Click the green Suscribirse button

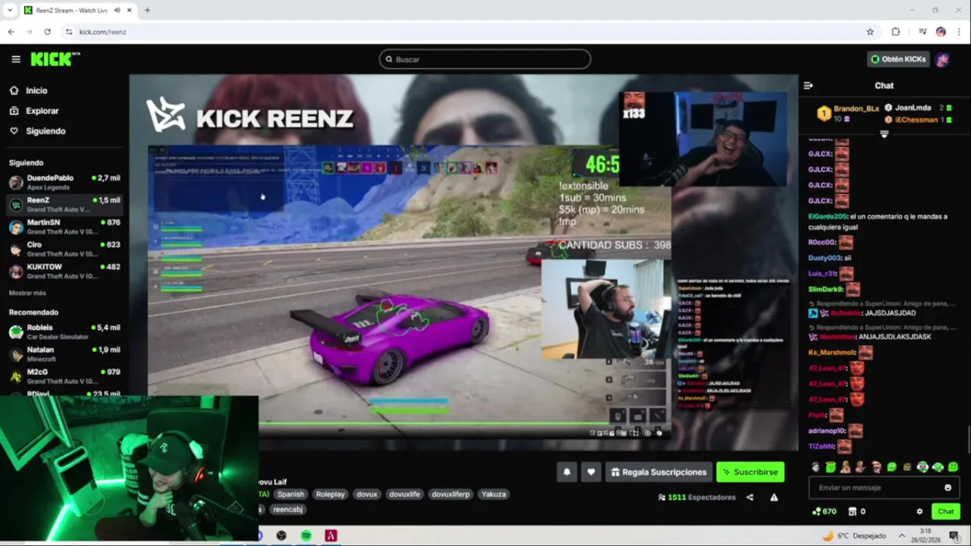click(750, 472)
